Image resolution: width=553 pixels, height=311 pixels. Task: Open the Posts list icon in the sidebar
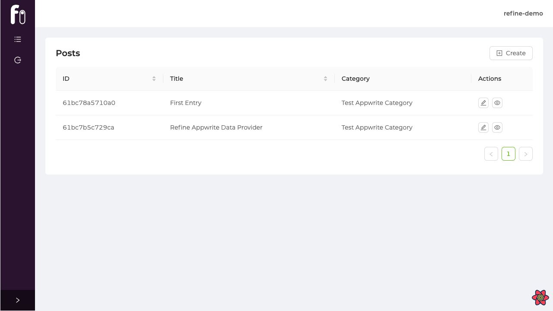pos(18,39)
